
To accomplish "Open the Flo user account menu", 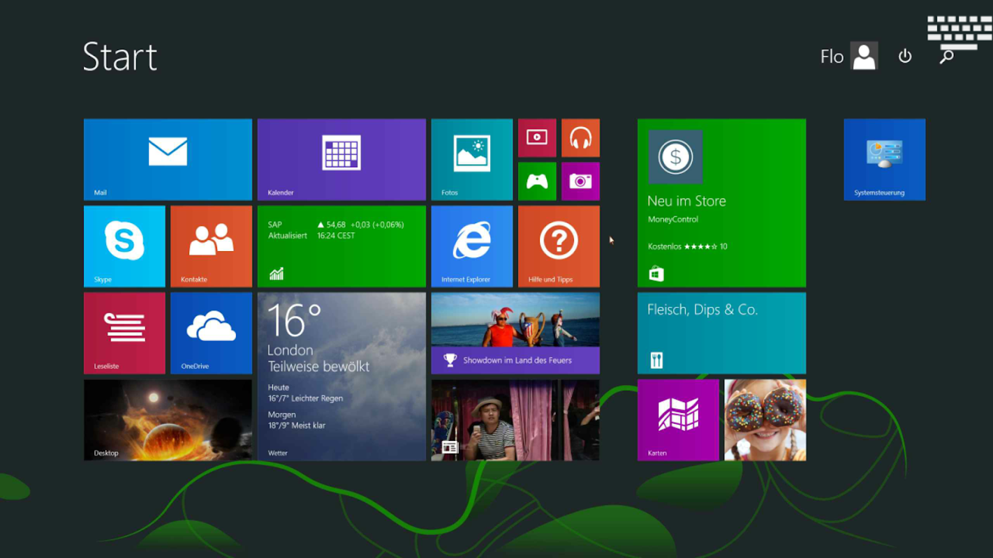I will tap(848, 56).
